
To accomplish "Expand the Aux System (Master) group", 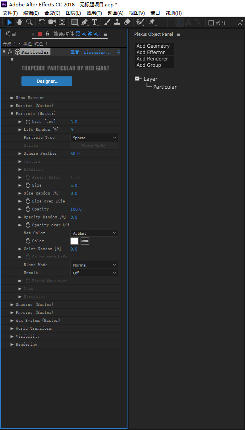I will point(12,320).
